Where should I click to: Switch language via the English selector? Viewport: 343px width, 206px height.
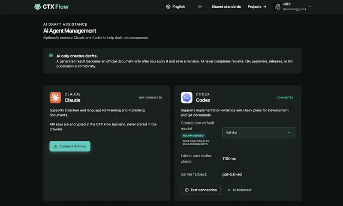click(x=176, y=6)
